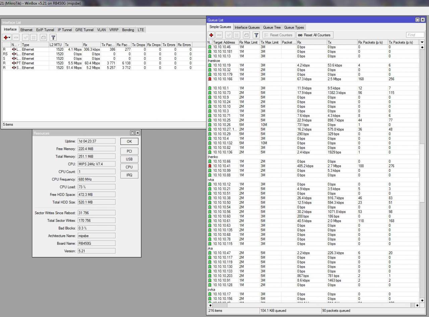
Task: Click the enable checkmark icon in Queue List
Action: coord(229,35)
